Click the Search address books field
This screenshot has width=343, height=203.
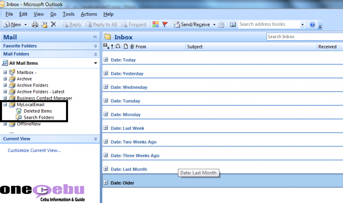click(269, 24)
